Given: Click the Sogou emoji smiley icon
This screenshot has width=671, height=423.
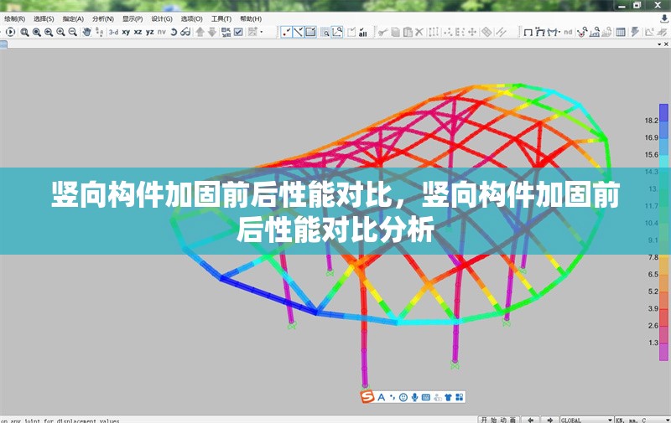Looking at the screenshot, I should pyautogui.click(x=403, y=397).
